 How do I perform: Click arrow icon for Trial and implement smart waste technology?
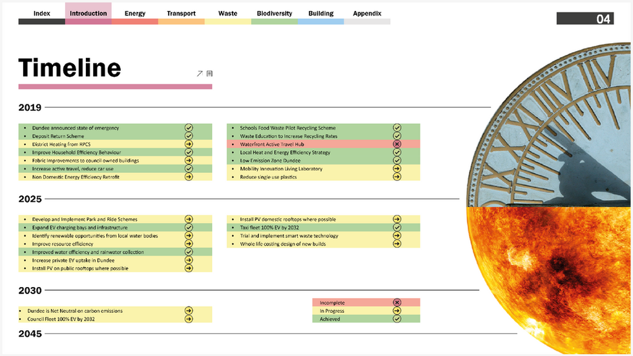397,235
